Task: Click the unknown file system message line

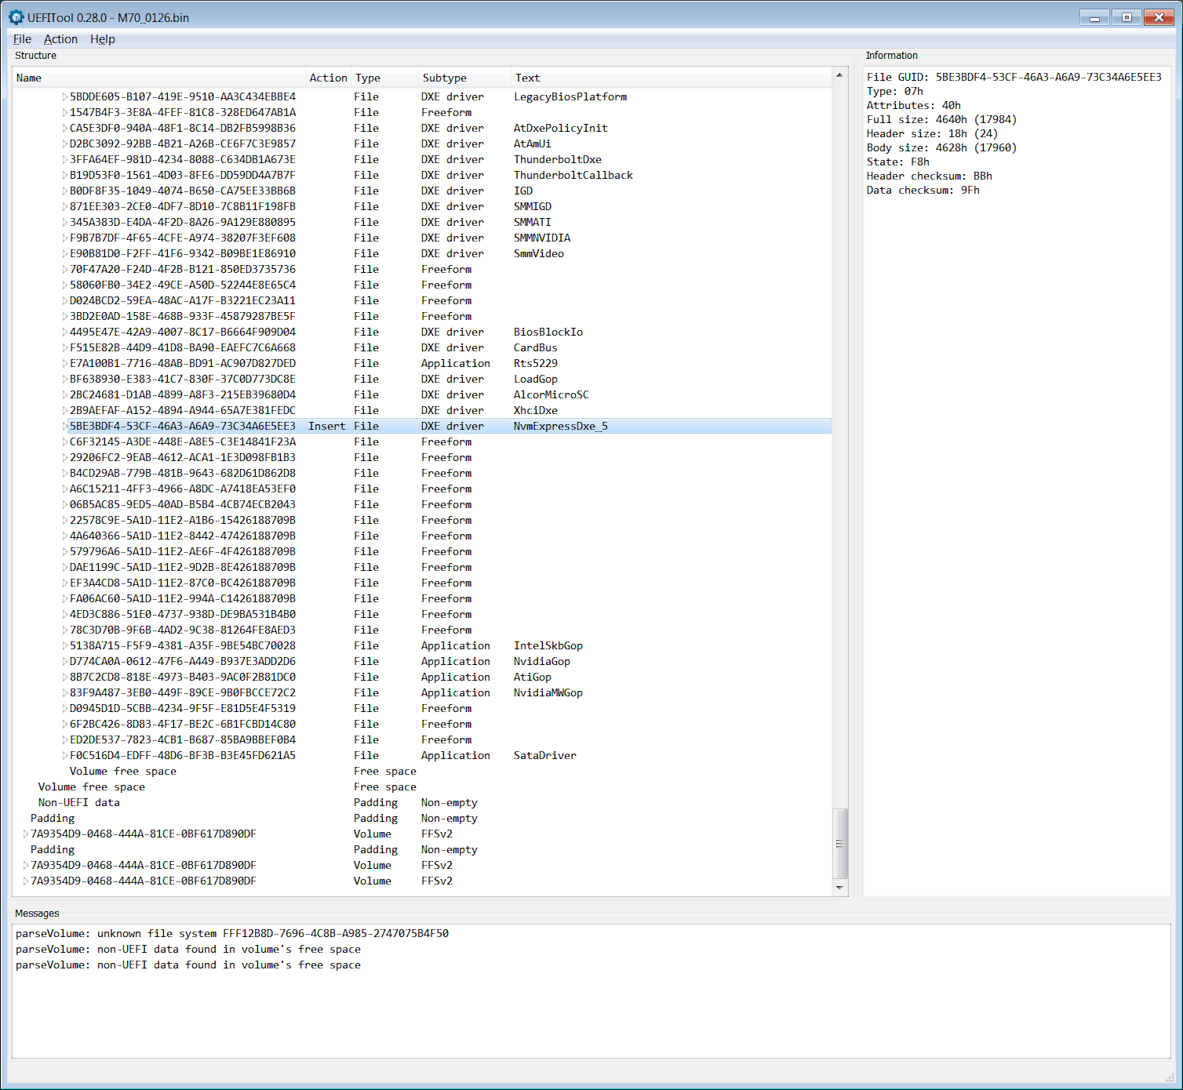Action: [232, 934]
